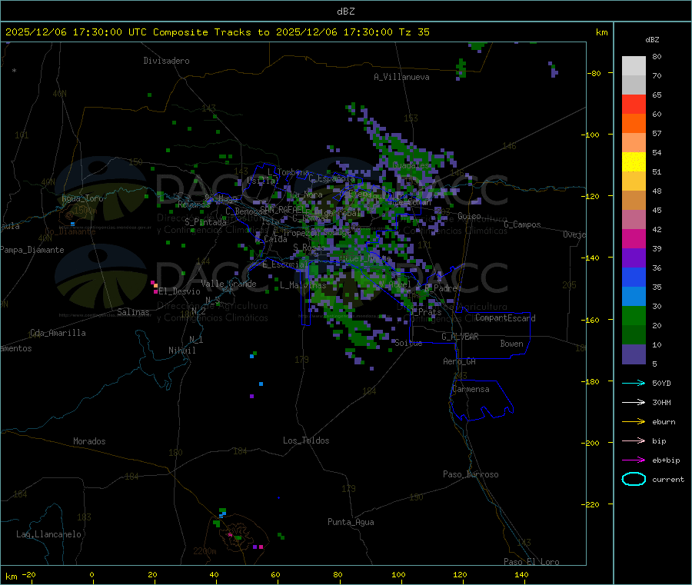The height and width of the screenshot is (585, 692).
Task: Click the 'Divisadero' map label
Action: [166, 61]
